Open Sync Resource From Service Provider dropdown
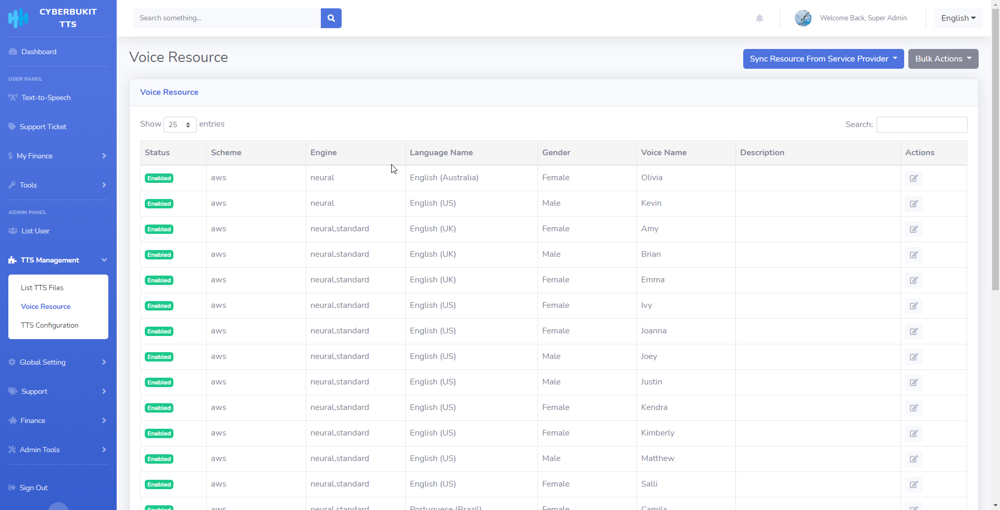The height and width of the screenshot is (510, 1000). [x=823, y=59]
